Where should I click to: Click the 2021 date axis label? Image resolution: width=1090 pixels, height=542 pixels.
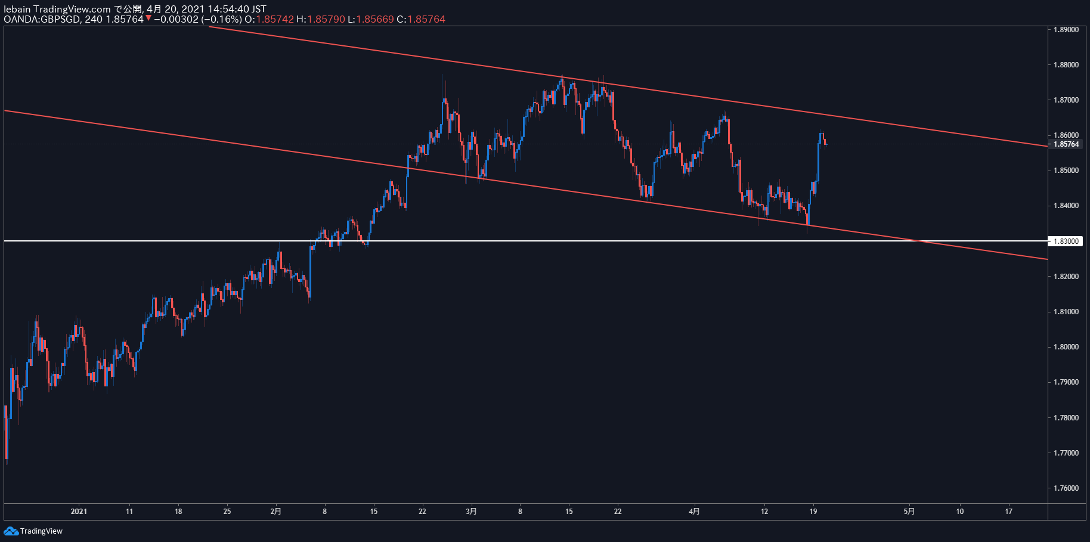point(79,511)
